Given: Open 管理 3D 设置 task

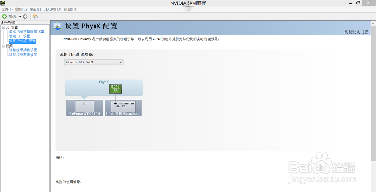Looking at the screenshot, I should [20, 36].
